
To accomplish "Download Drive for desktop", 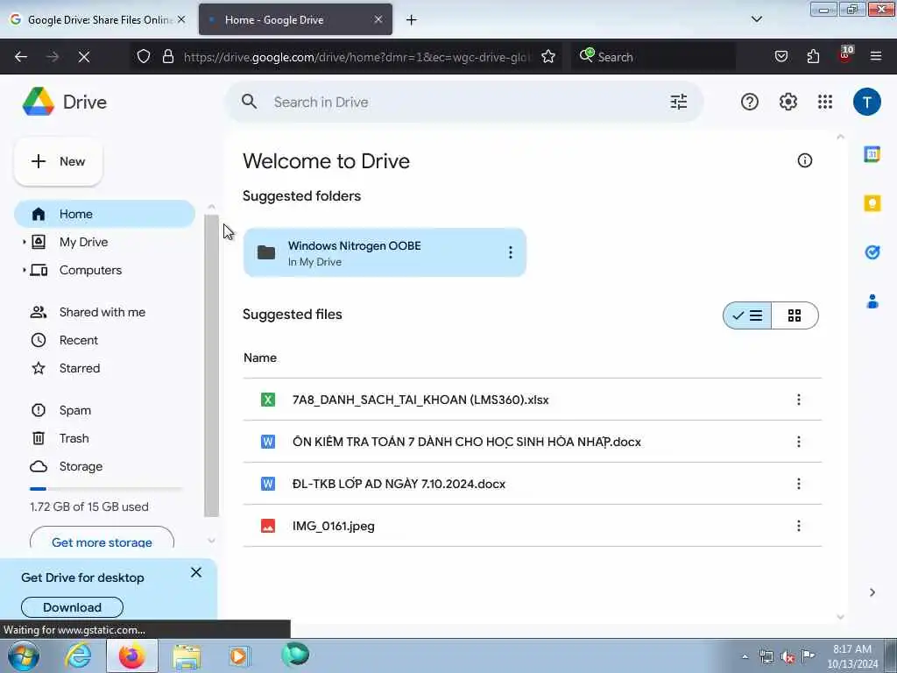I will pos(72,607).
